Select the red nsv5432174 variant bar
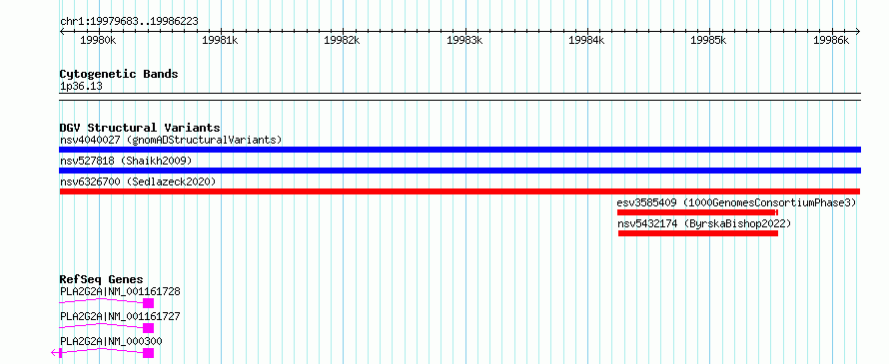This screenshot has width=889, height=364. (698, 233)
